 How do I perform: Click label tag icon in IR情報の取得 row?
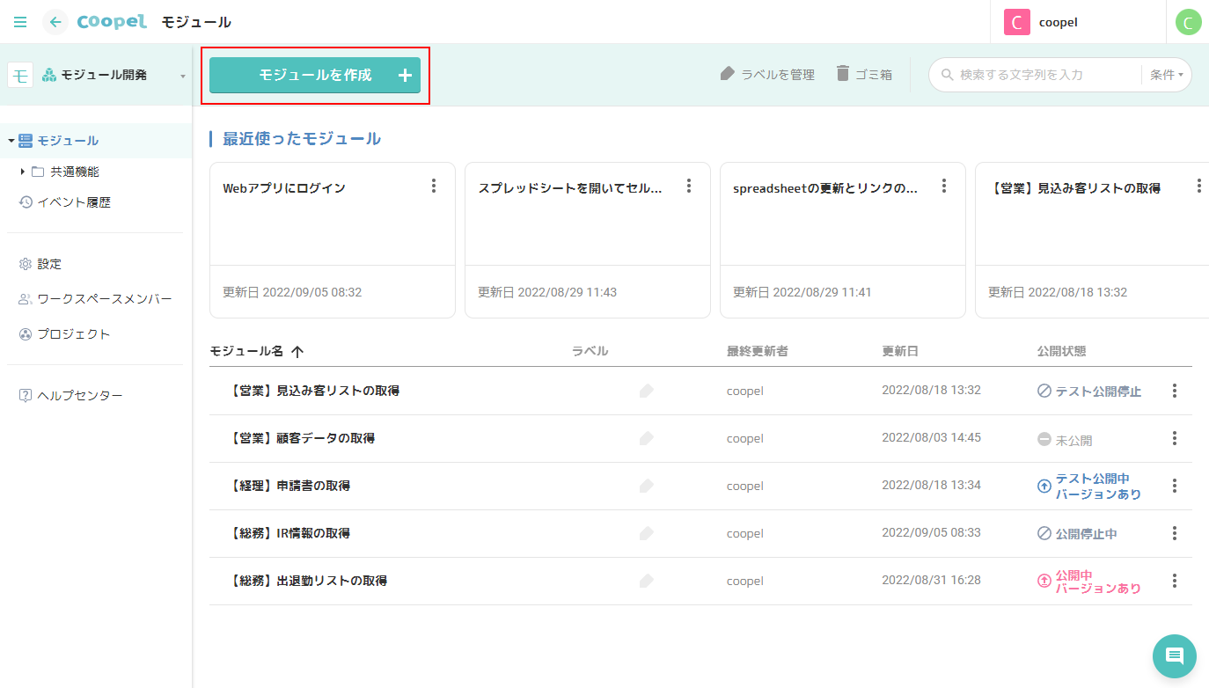tap(647, 533)
